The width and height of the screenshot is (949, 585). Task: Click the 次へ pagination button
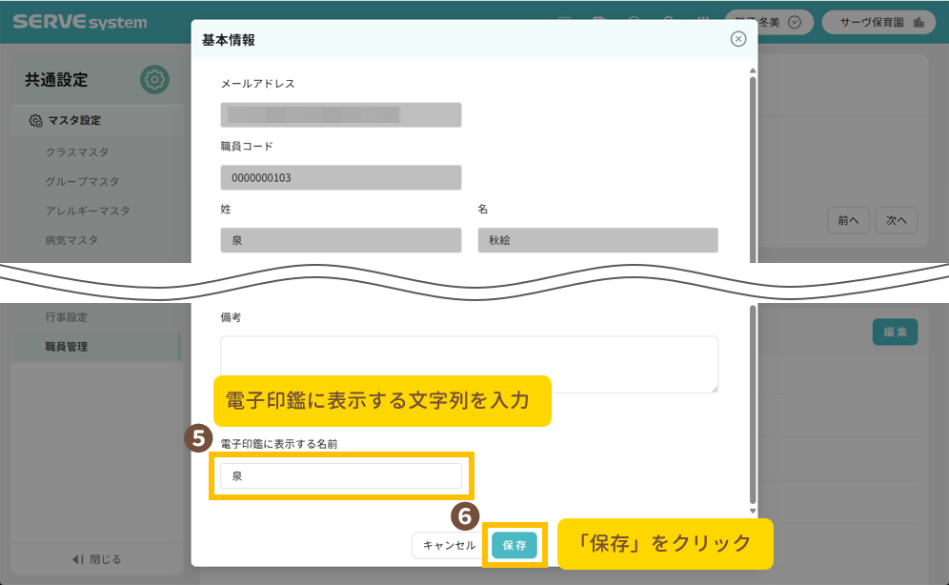coord(896,220)
